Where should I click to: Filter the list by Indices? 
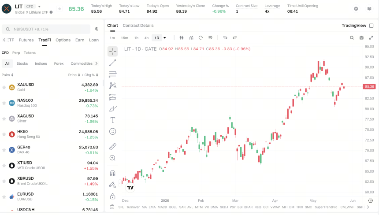41,63
